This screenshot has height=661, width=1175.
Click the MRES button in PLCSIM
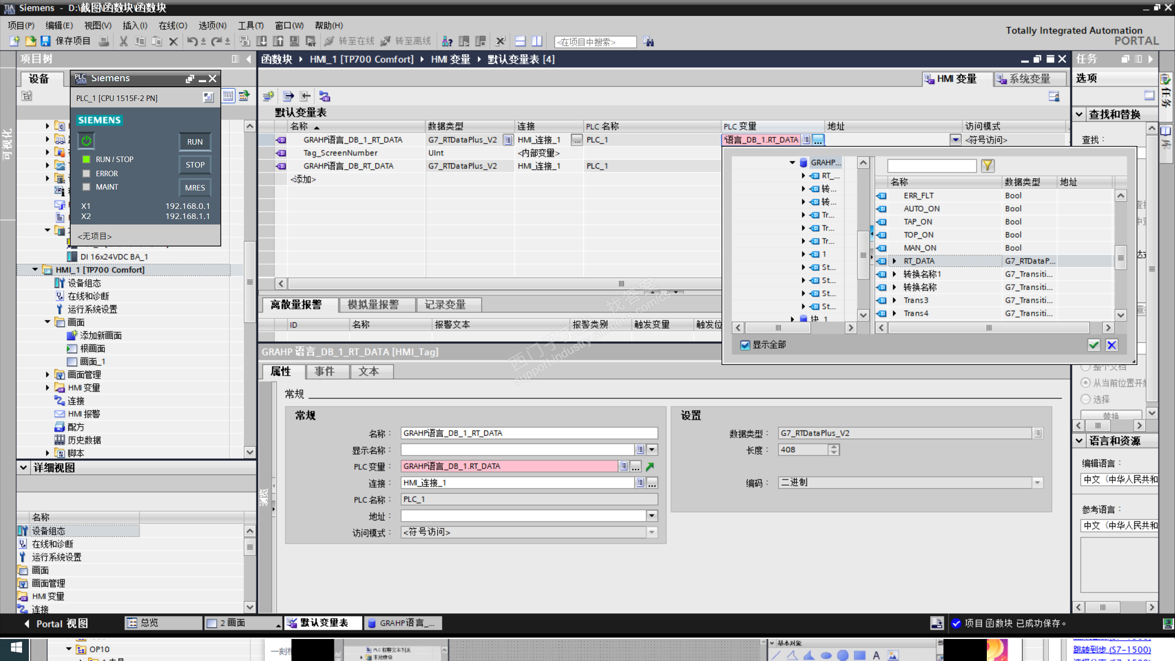(x=195, y=187)
